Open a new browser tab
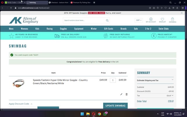The width and height of the screenshot is (187, 117). pyautogui.click(x=94, y=3)
